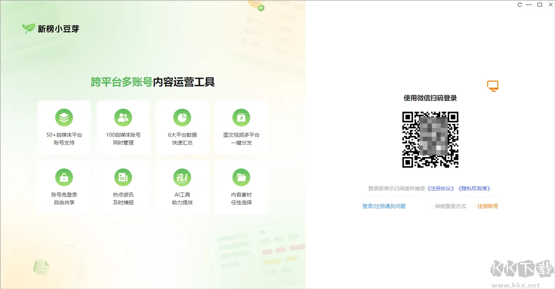Click 登录/注册遇到问题 help link
Image resolution: width=555 pixels, height=289 pixels.
point(384,206)
